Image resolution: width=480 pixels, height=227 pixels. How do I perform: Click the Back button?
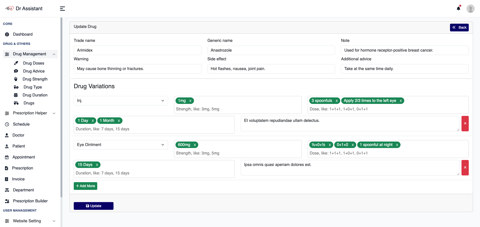pos(459,27)
